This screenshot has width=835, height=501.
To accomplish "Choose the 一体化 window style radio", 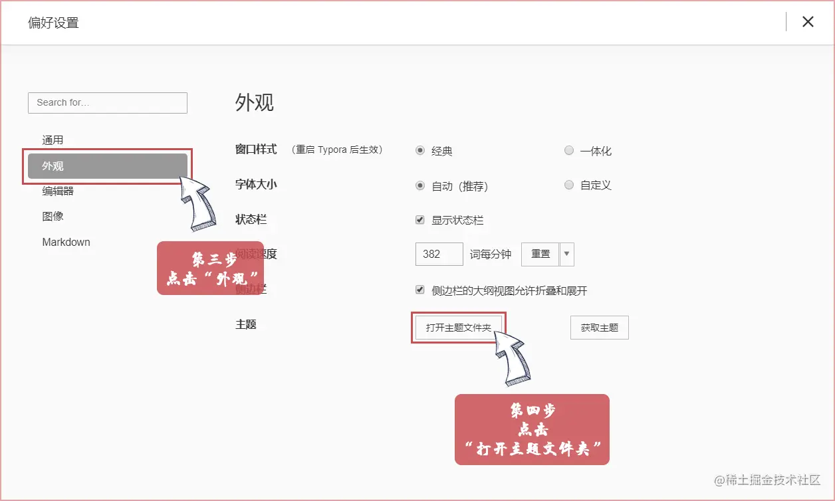I will coord(569,150).
